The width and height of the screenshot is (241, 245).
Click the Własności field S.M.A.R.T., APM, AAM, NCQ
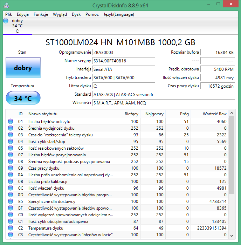pyautogui.click(x=164, y=103)
